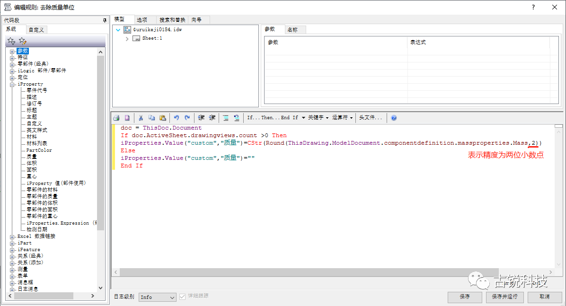Collapse the iProperty node
566x306 pixels.
pyautogui.click(x=12, y=85)
